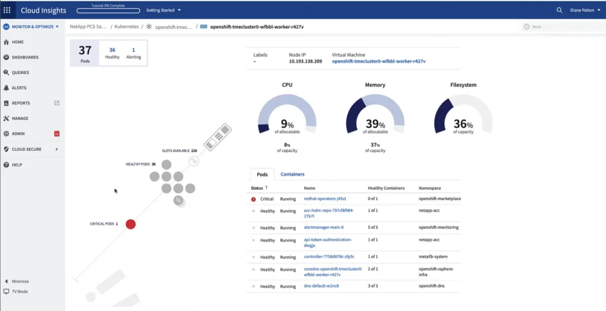Viewport: 606px width, 311px height.
Task: Click the TV Mode label
Action: [20, 291]
